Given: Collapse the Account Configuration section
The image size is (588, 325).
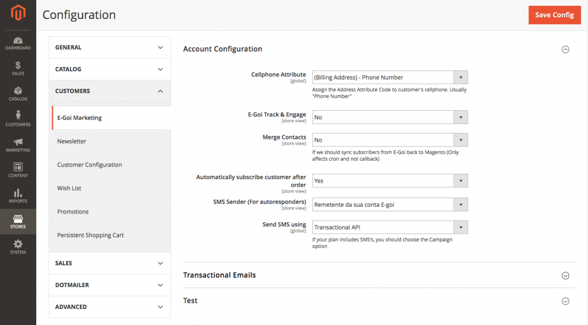Looking at the screenshot, I should coord(565,49).
